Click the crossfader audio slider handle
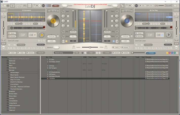 [90, 47]
